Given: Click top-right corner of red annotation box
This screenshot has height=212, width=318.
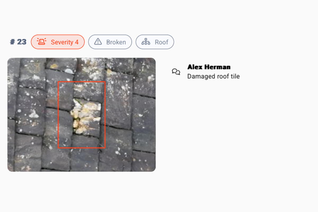Looking at the screenshot, I should [105, 82].
